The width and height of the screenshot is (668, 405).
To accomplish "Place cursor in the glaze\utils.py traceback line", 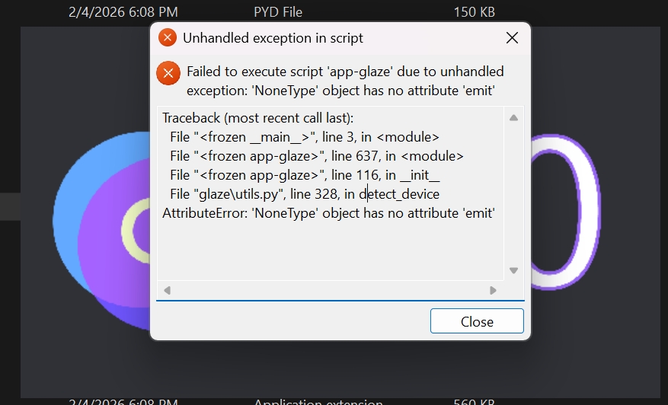I will coord(305,194).
